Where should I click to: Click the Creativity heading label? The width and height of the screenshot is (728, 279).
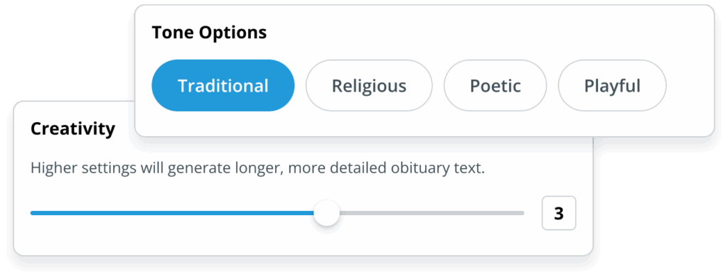pyautogui.click(x=73, y=128)
